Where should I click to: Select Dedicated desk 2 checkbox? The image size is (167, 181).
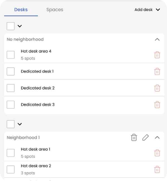click(11, 88)
